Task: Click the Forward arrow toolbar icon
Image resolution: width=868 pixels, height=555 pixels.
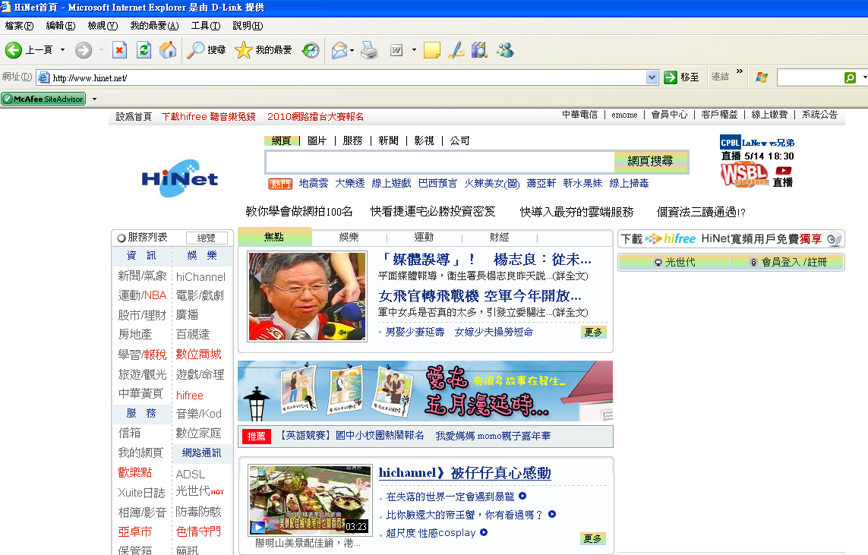Action: [x=84, y=50]
